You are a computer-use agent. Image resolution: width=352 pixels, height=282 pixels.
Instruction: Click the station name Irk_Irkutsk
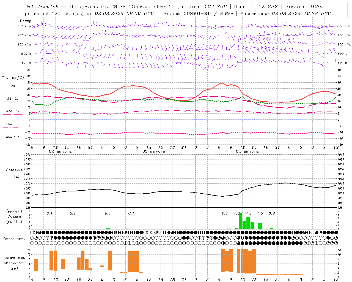click(x=42, y=7)
